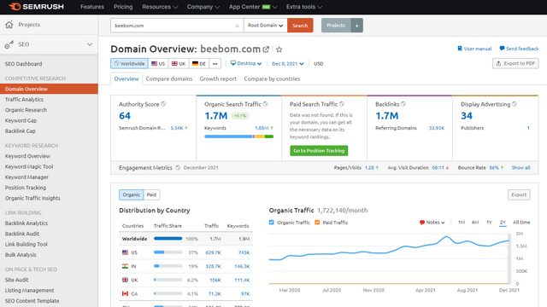Image resolution: width=547 pixels, height=307 pixels.
Task: Click CA flag in country table
Action: 125,293
